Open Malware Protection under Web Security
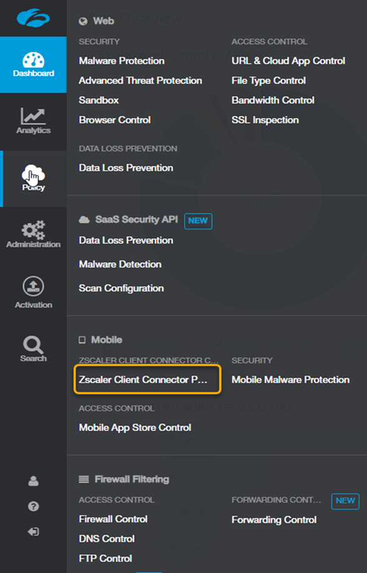This screenshot has width=367, height=573. click(x=121, y=61)
